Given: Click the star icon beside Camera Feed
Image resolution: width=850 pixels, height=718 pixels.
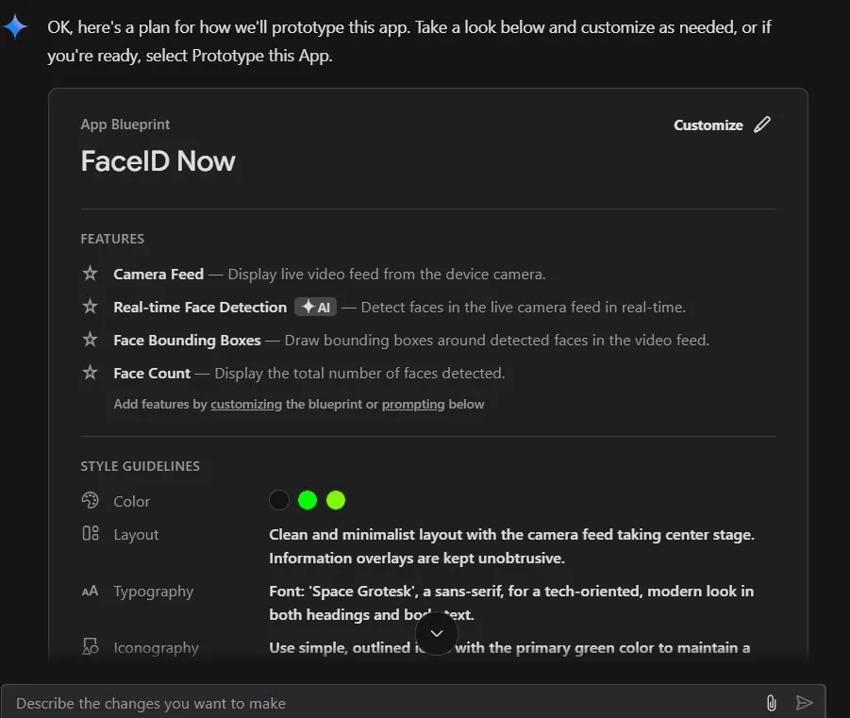Looking at the screenshot, I should (x=91, y=274).
